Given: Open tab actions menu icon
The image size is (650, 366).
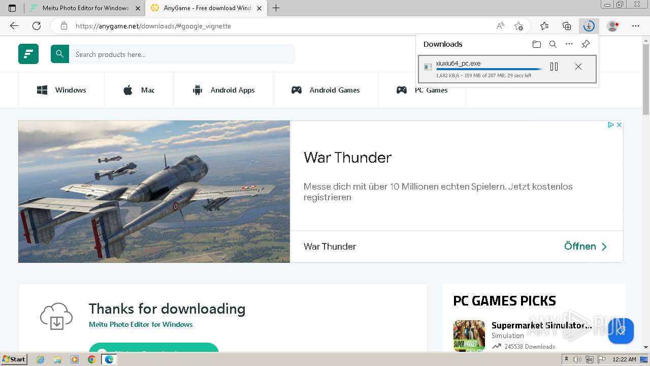Looking at the screenshot, I should pos(12,8).
